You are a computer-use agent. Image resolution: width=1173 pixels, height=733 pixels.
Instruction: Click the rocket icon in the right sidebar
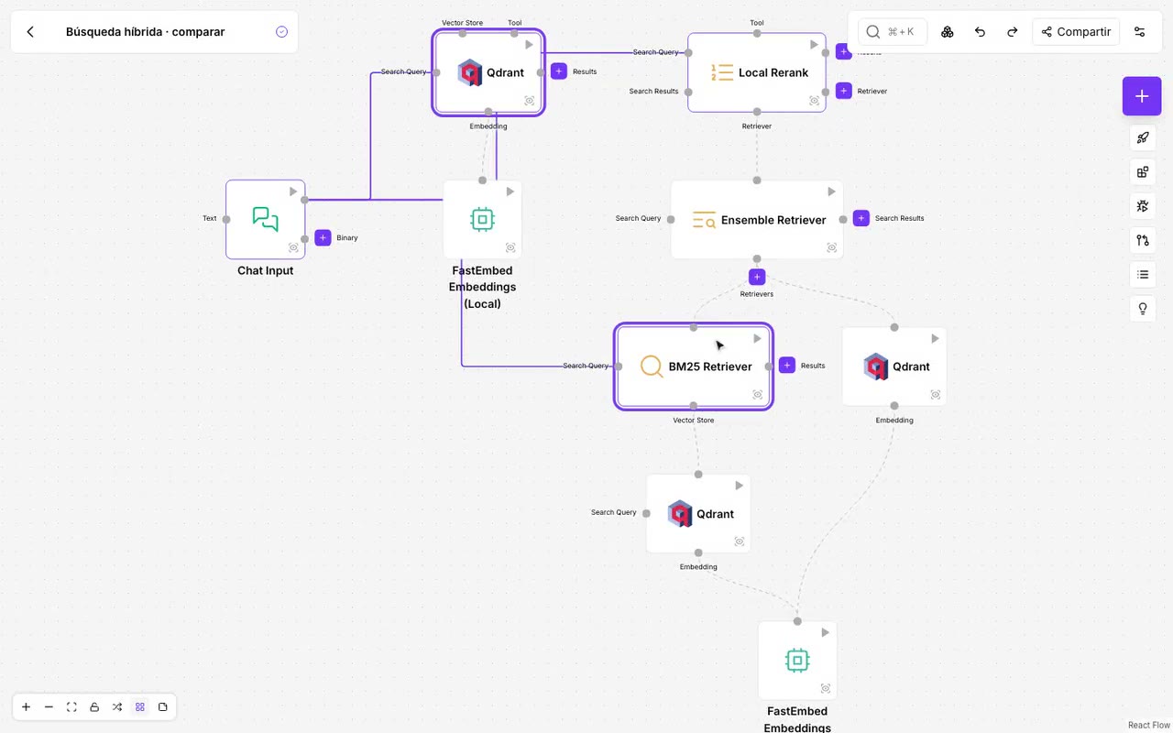[x=1143, y=138]
